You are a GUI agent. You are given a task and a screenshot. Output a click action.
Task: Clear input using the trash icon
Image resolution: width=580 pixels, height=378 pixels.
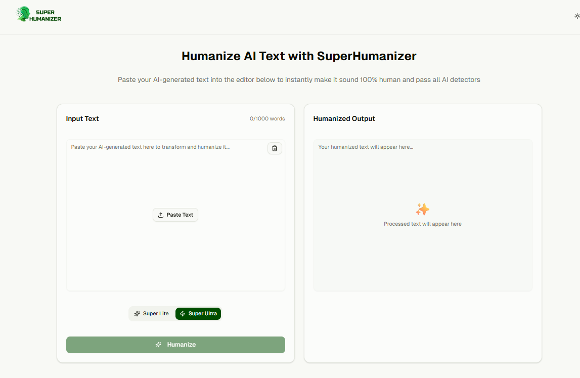click(x=275, y=148)
